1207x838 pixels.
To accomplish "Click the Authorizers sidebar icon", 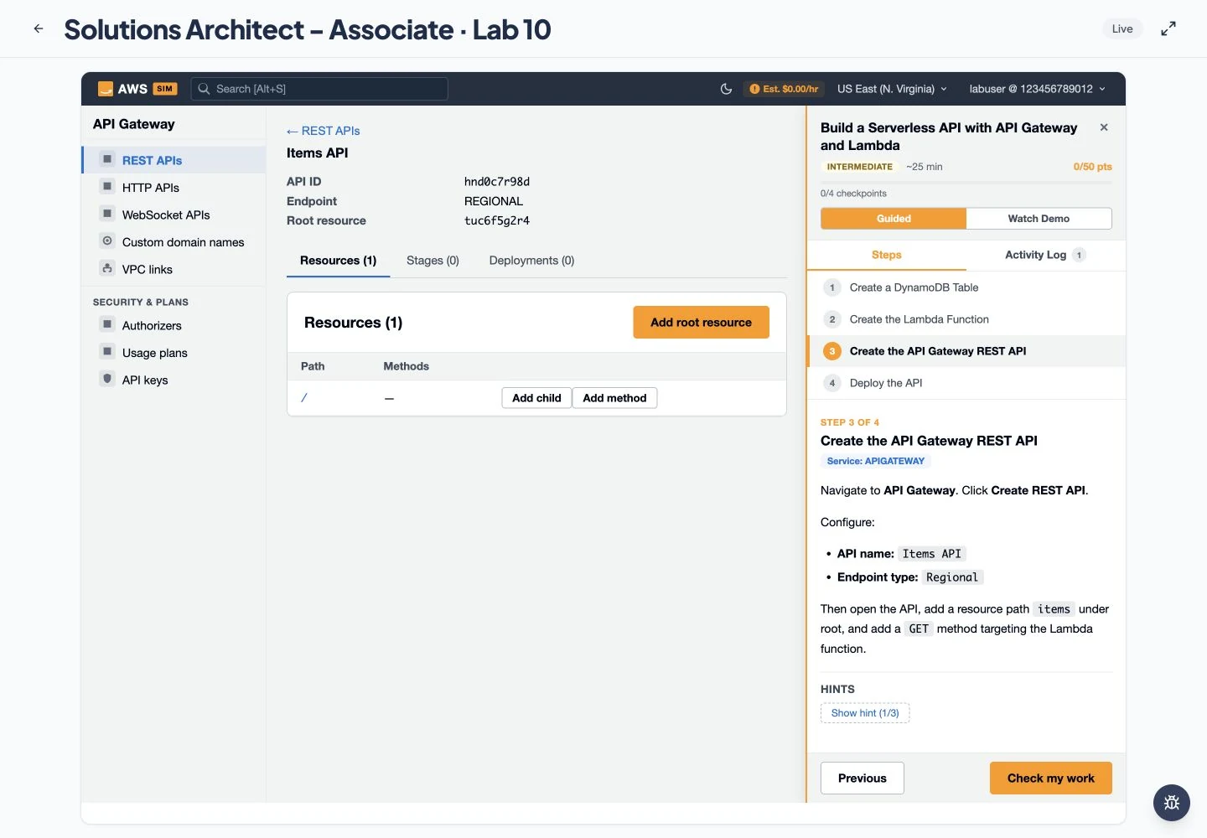I will tap(107, 324).
